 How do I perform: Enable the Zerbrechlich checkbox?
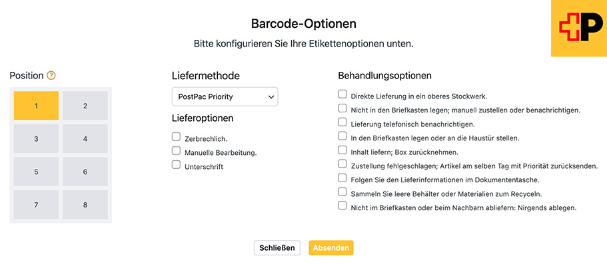click(x=176, y=136)
